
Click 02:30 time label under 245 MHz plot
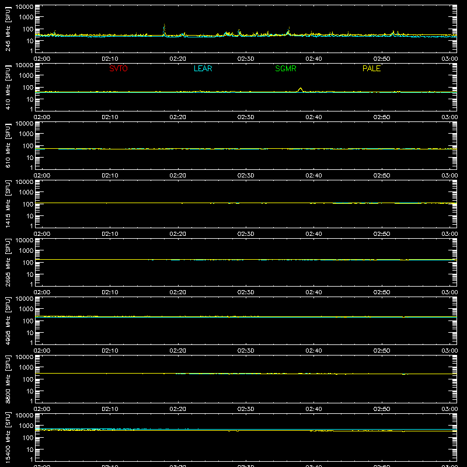point(246,59)
